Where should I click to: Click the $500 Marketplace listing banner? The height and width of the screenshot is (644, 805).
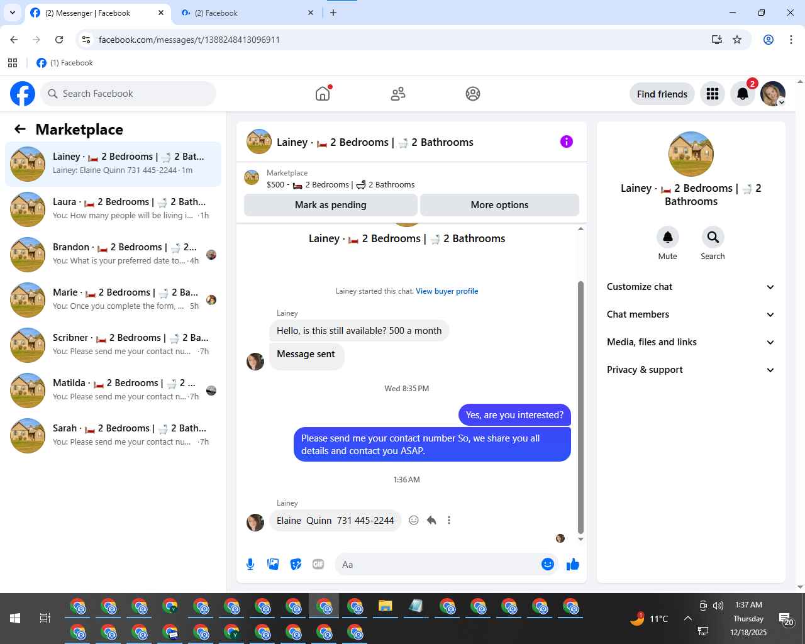coord(411,179)
